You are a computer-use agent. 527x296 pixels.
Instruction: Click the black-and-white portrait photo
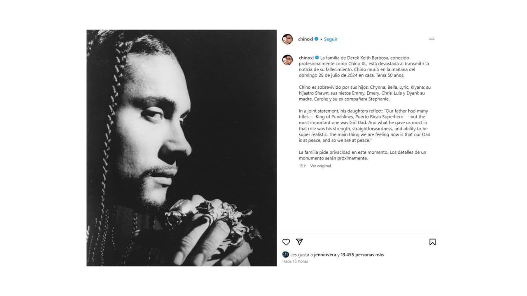182,148
